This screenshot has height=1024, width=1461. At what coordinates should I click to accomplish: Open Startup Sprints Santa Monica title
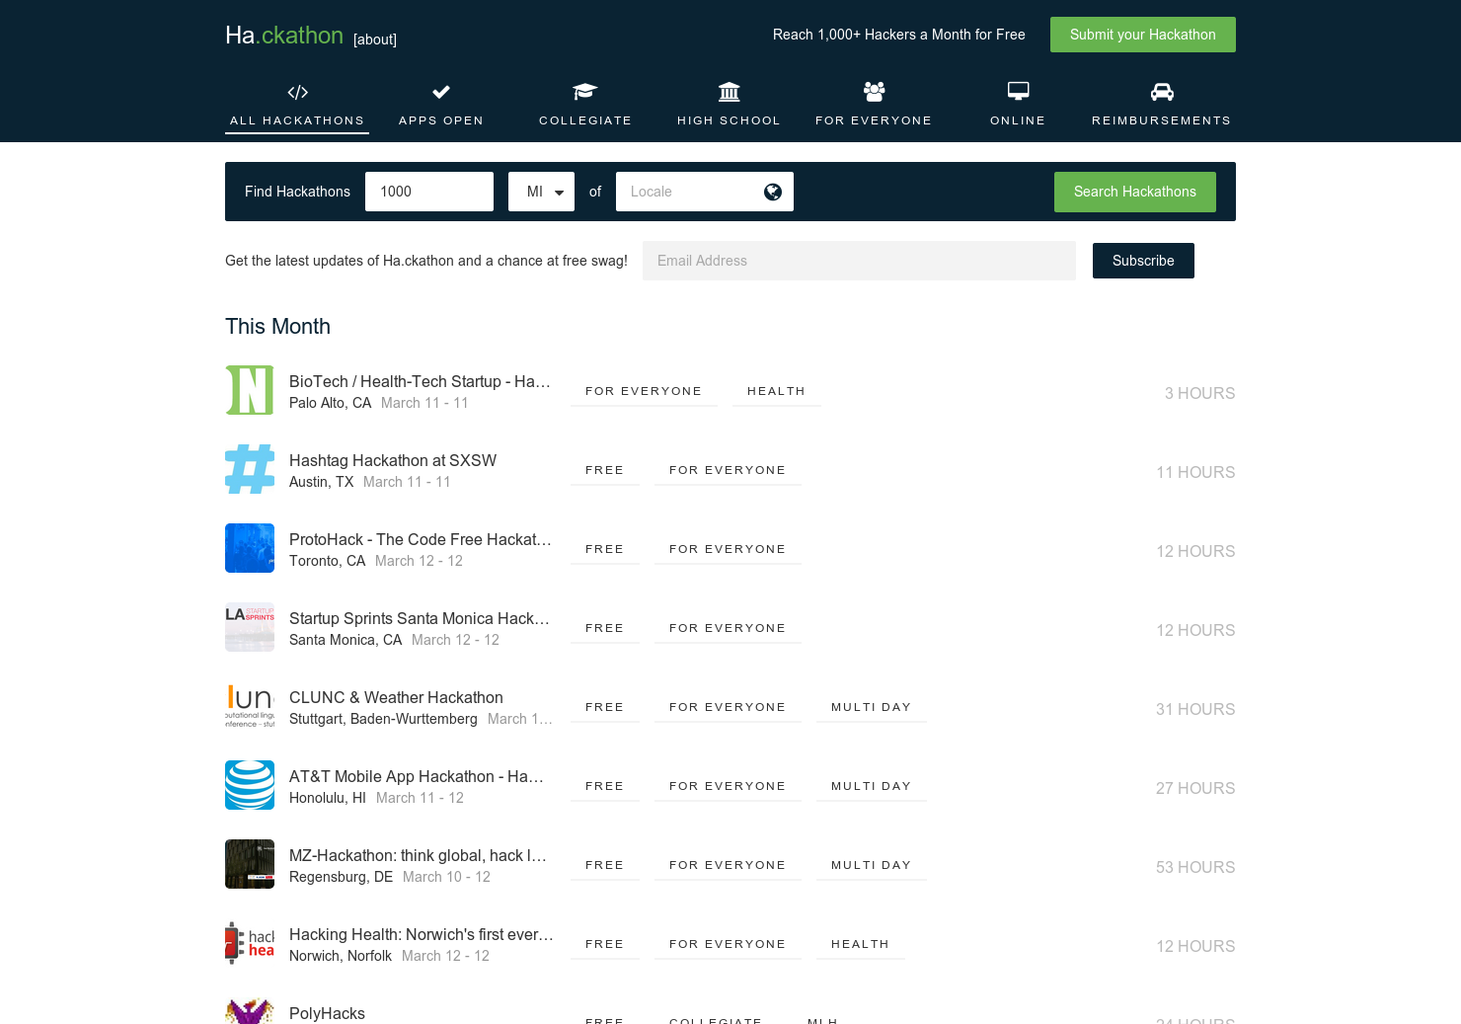[420, 618]
